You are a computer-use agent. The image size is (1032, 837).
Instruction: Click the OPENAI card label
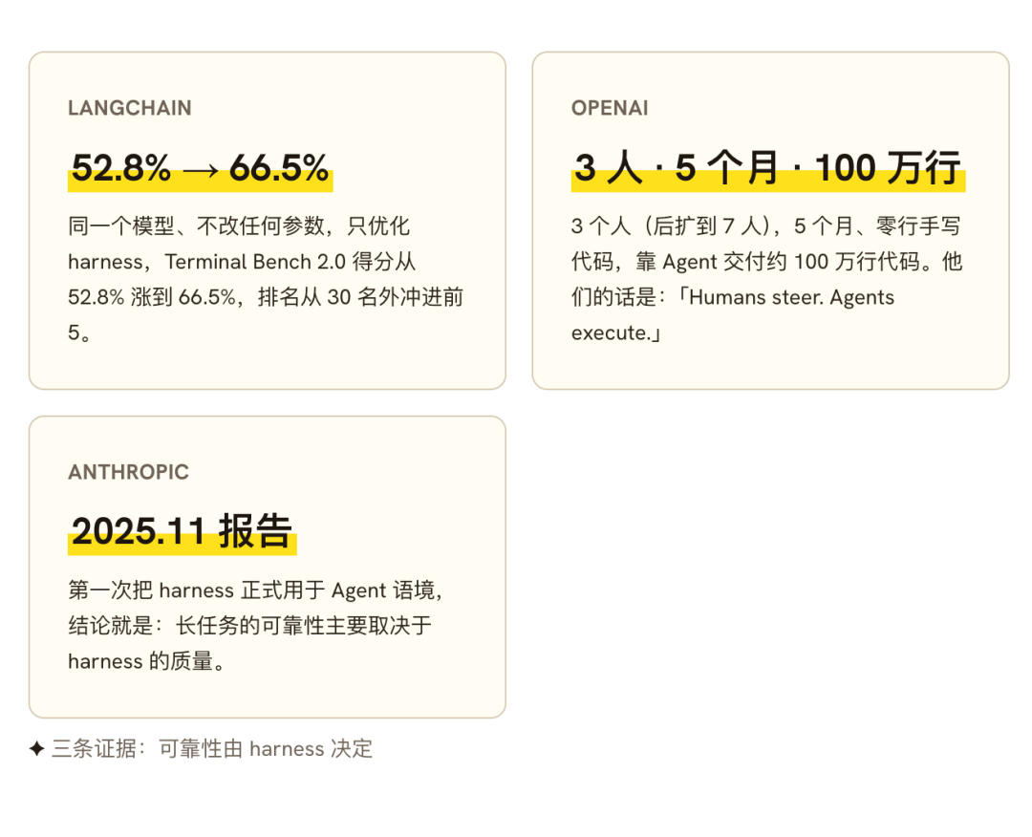[x=610, y=108]
